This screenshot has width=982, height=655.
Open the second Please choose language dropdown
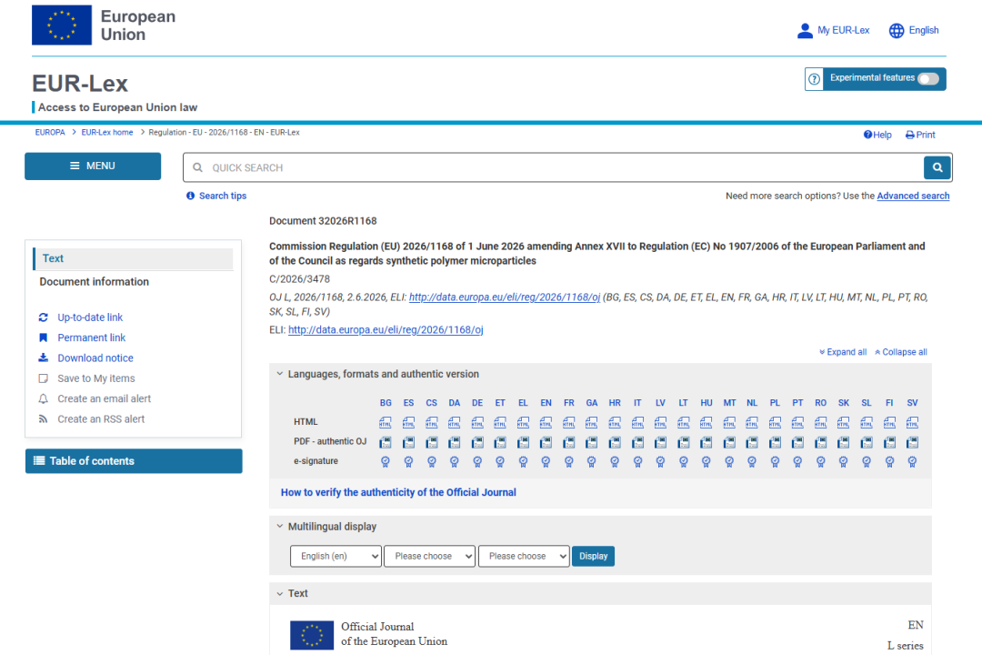pos(429,556)
